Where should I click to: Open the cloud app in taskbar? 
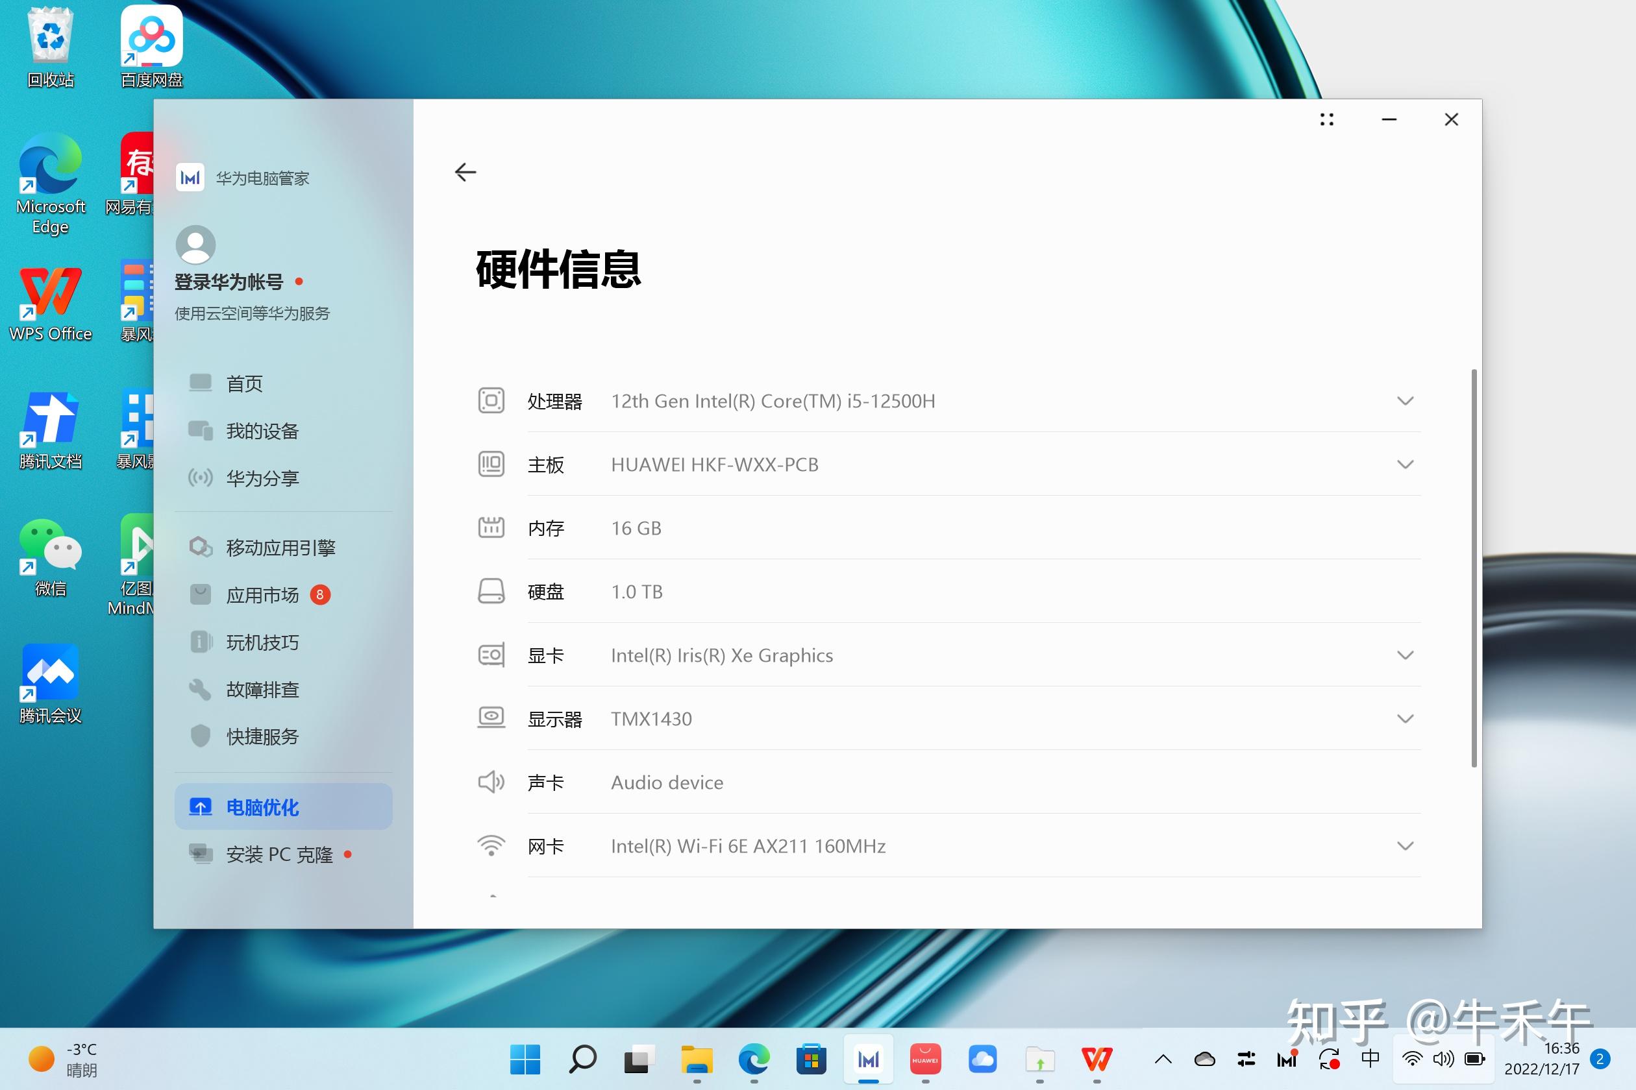[x=982, y=1060]
